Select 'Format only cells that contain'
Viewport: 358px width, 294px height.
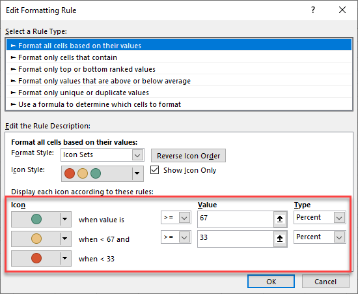click(179, 57)
